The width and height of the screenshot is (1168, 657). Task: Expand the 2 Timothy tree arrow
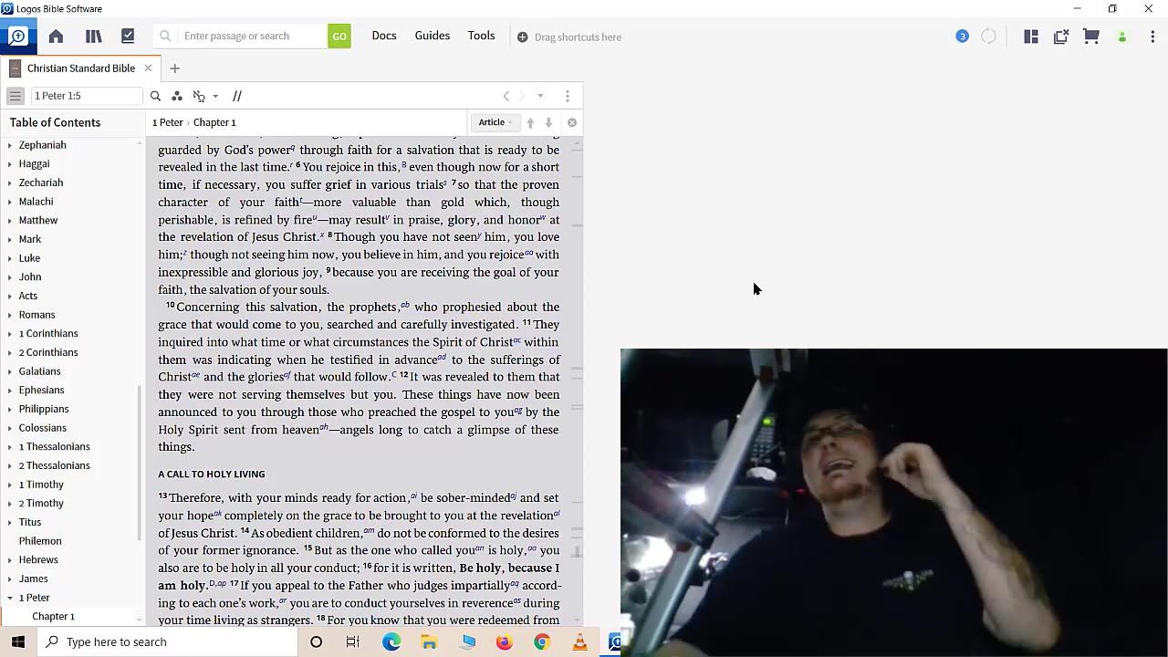(x=10, y=504)
